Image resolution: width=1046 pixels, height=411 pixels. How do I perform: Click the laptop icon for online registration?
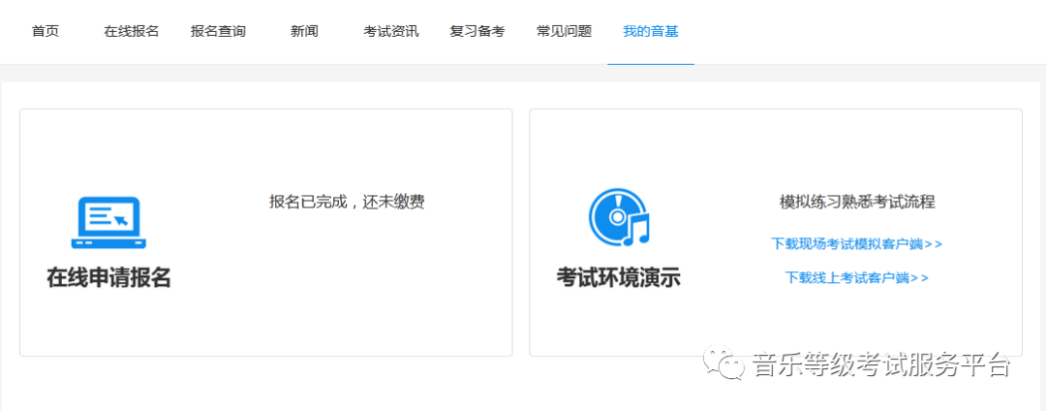108,222
